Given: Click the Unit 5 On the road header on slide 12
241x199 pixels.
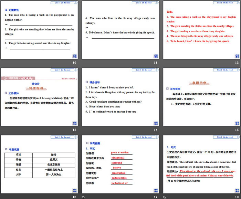Looking at the screenshot, I should [226, 3].
